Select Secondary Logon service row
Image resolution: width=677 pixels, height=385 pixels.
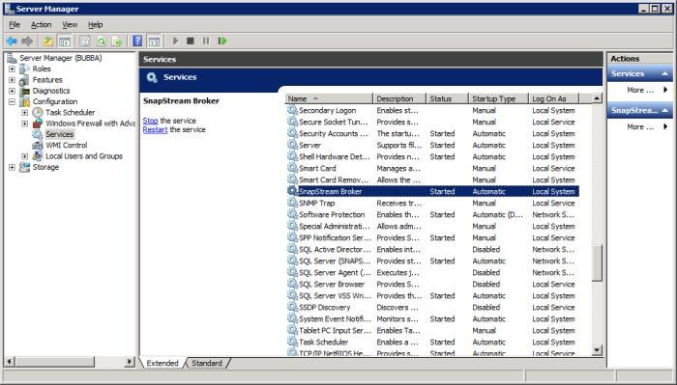tap(432, 110)
